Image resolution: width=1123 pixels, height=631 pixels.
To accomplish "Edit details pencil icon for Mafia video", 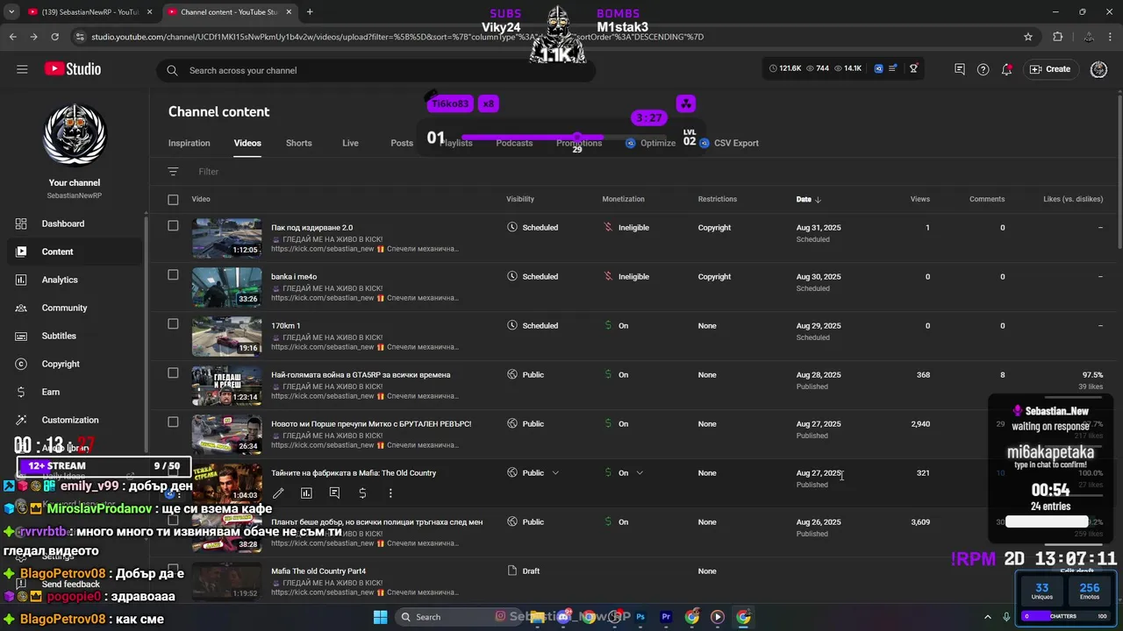I will 278,493.
